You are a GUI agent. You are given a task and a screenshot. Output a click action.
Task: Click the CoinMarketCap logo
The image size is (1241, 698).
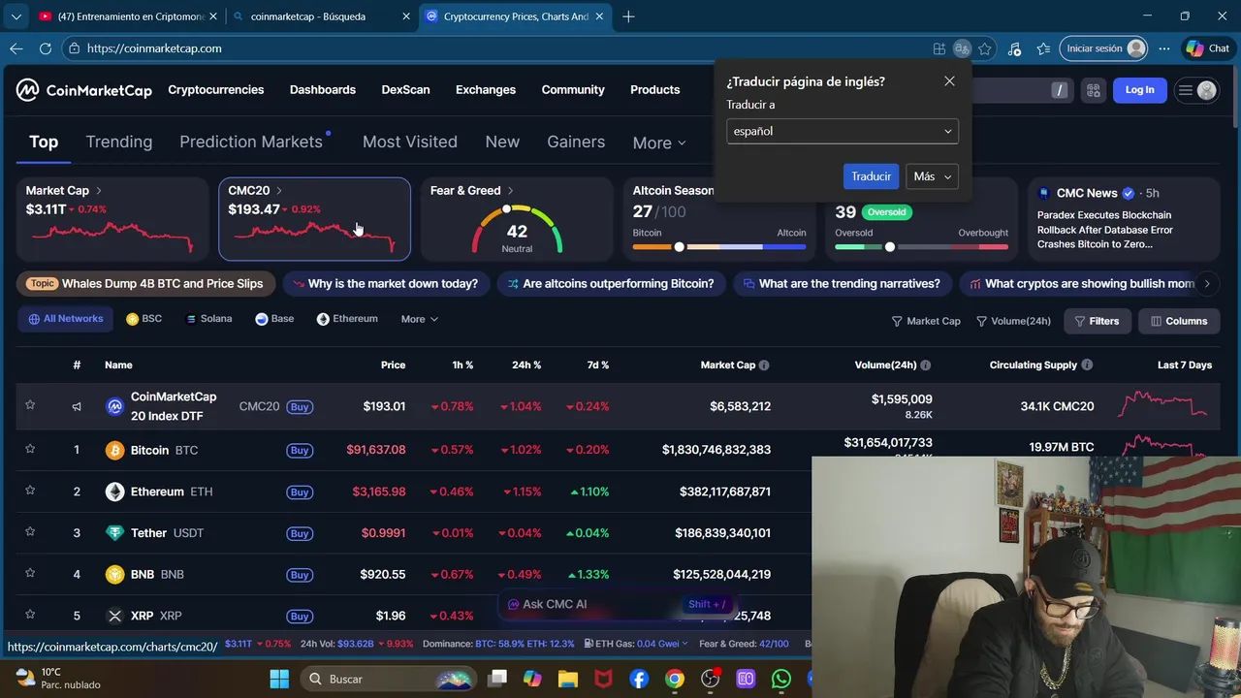(84, 90)
